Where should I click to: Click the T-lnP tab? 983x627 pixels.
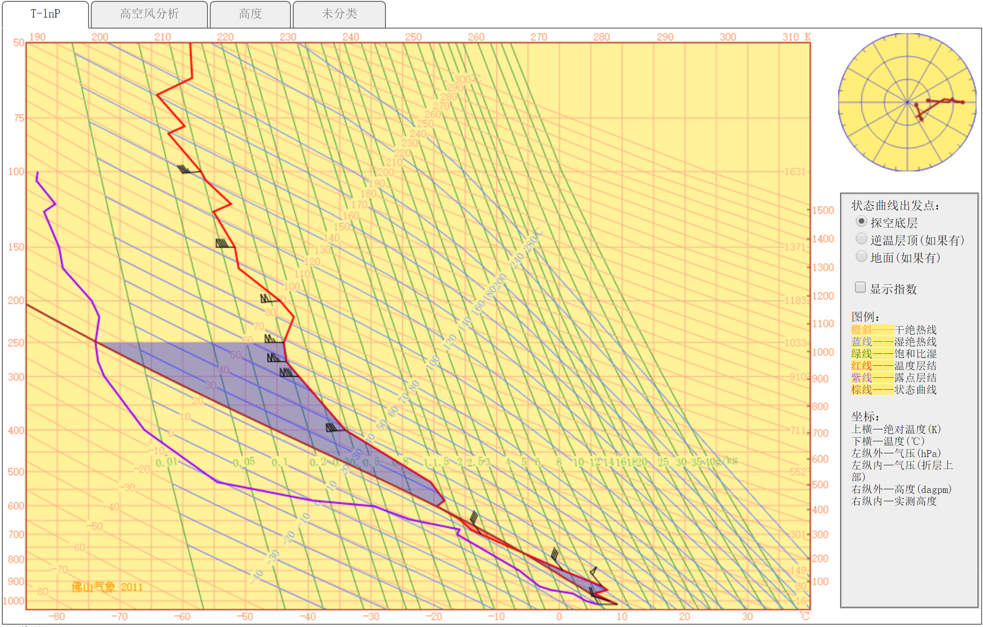[x=45, y=14]
